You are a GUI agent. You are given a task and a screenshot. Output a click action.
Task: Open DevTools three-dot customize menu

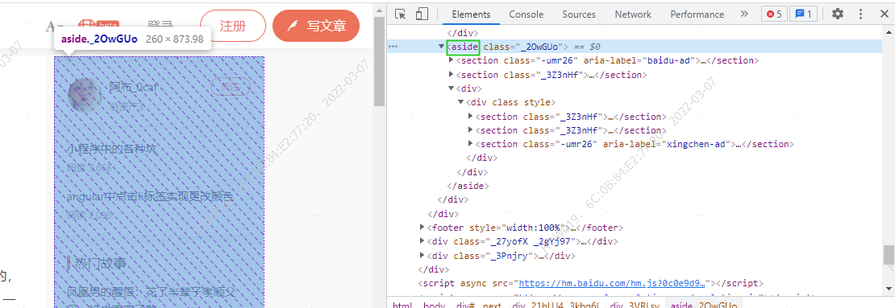(x=861, y=14)
